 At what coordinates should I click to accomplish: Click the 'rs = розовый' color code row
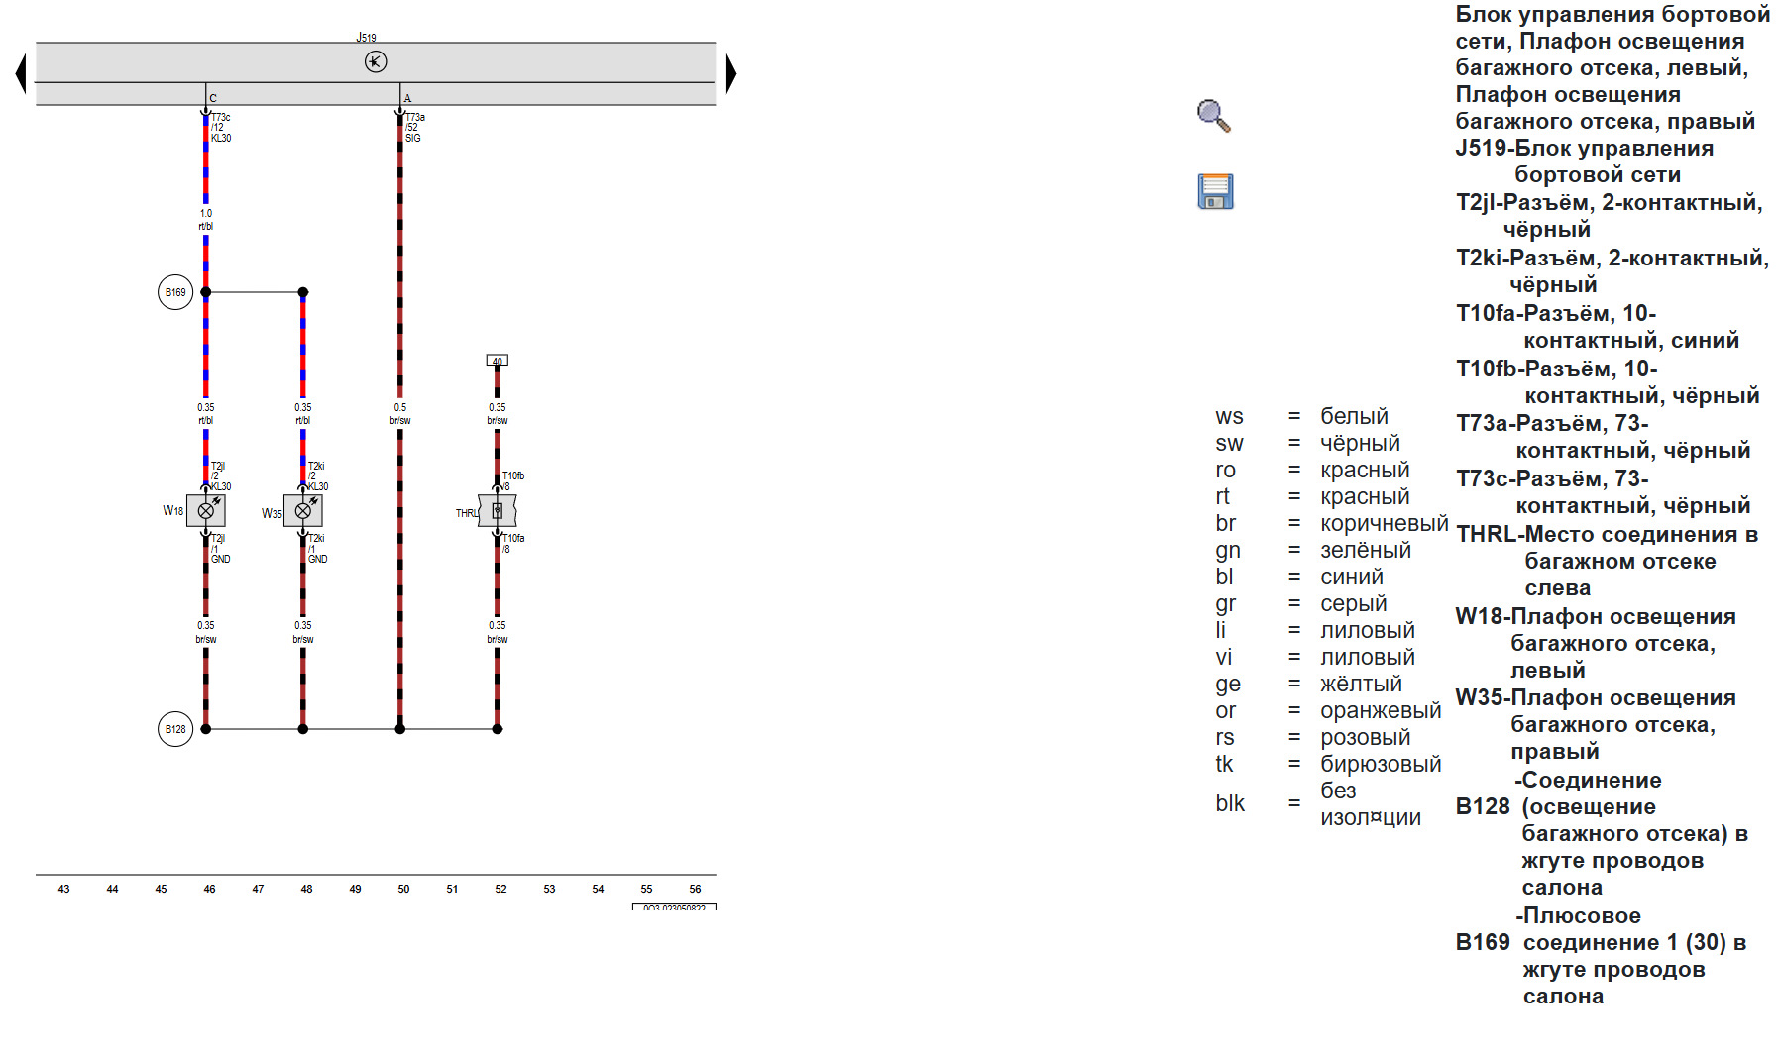click(1314, 738)
